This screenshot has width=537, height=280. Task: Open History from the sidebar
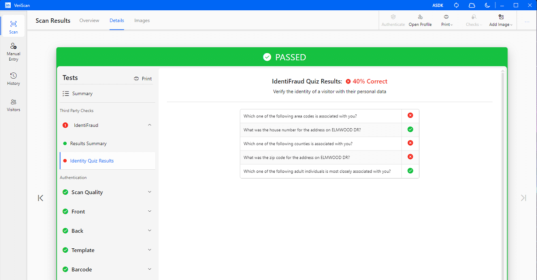tap(13, 79)
